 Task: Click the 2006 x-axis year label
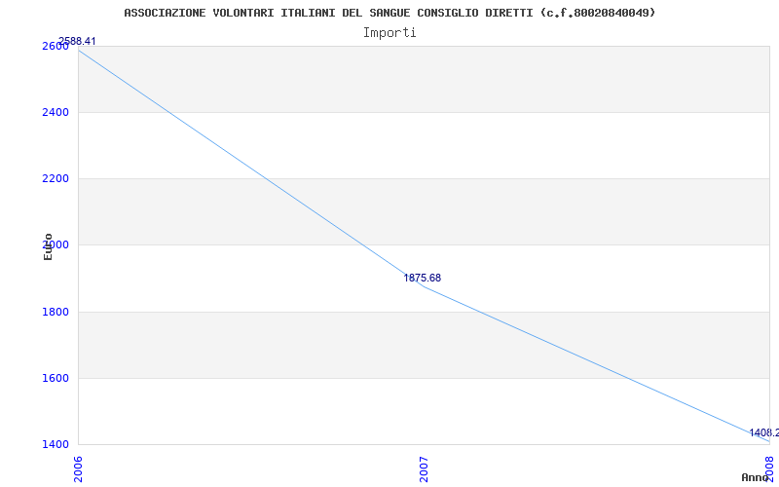[x=78, y=469]
